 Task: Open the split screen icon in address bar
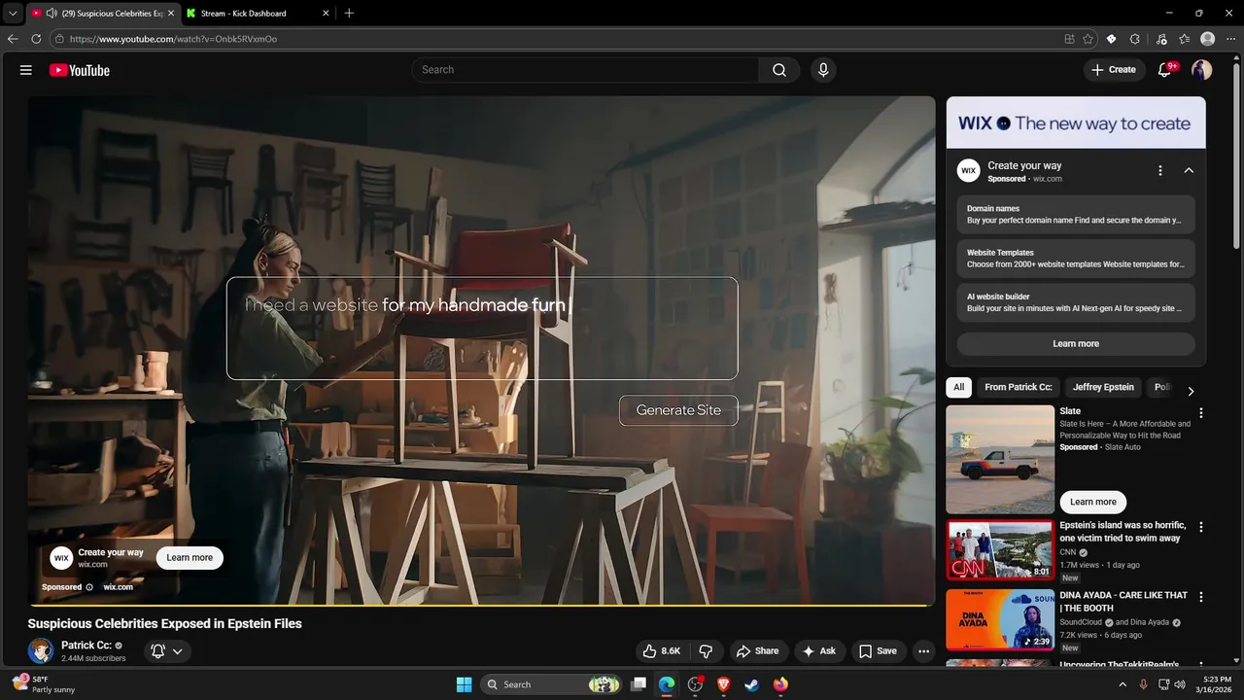pyautogui.click(x=1069, y=39)
